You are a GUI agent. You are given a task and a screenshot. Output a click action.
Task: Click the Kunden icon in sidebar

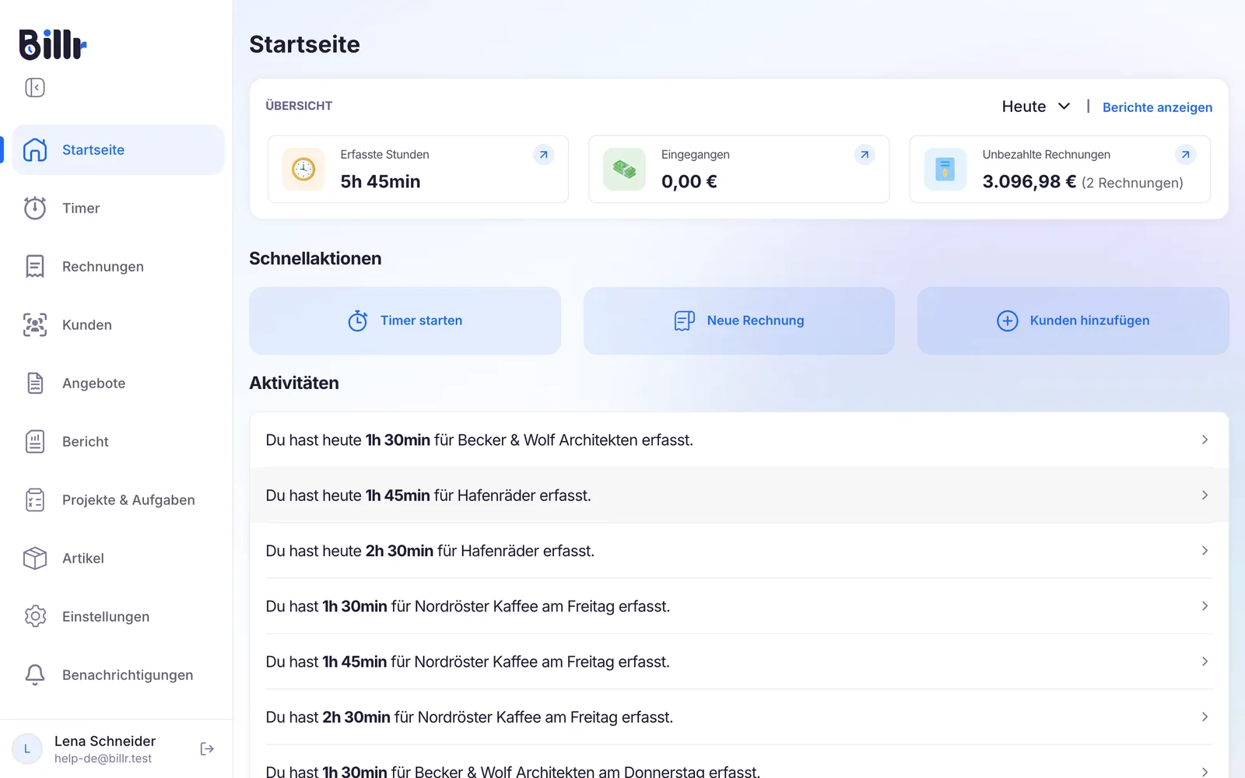(35, 324)
